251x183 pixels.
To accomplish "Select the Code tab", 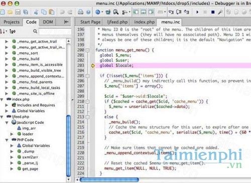I will coord(31,22).
